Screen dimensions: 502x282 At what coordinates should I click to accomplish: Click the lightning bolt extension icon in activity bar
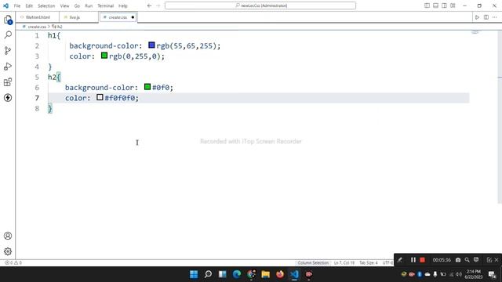click(8, 97)
